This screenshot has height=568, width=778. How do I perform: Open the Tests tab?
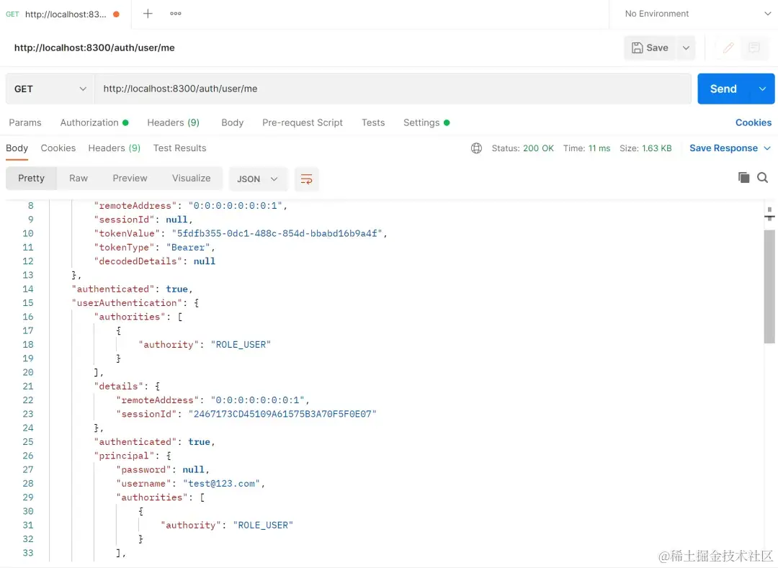click(373, 122)
